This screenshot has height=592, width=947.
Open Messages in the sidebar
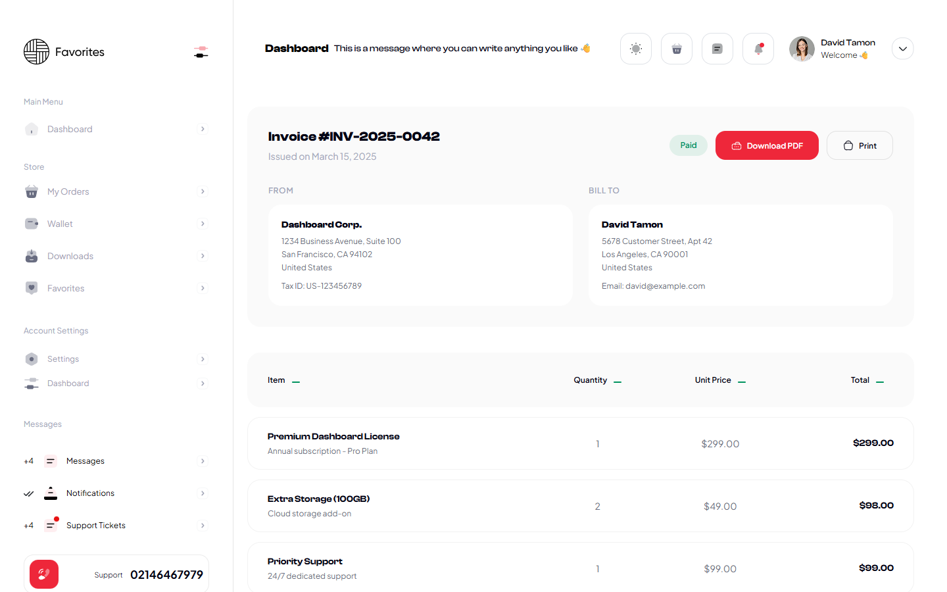coord(85,460)
